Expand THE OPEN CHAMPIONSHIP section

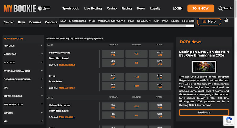[23, 79]
